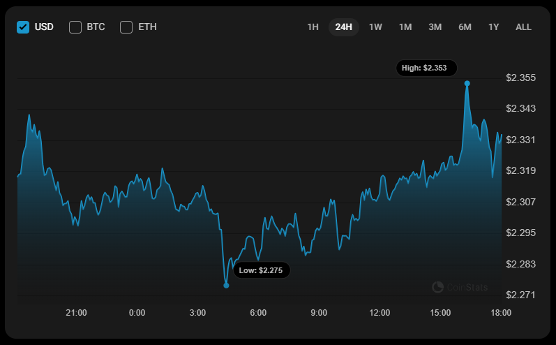556x345 pixels.
Task: Switch chart to 1W range
Action: pos(375,27)
